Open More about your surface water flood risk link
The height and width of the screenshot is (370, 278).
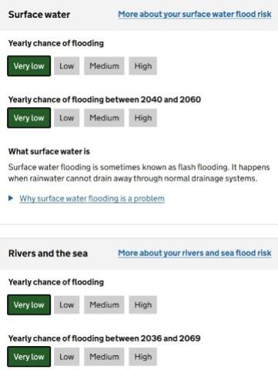click(195, 15)
